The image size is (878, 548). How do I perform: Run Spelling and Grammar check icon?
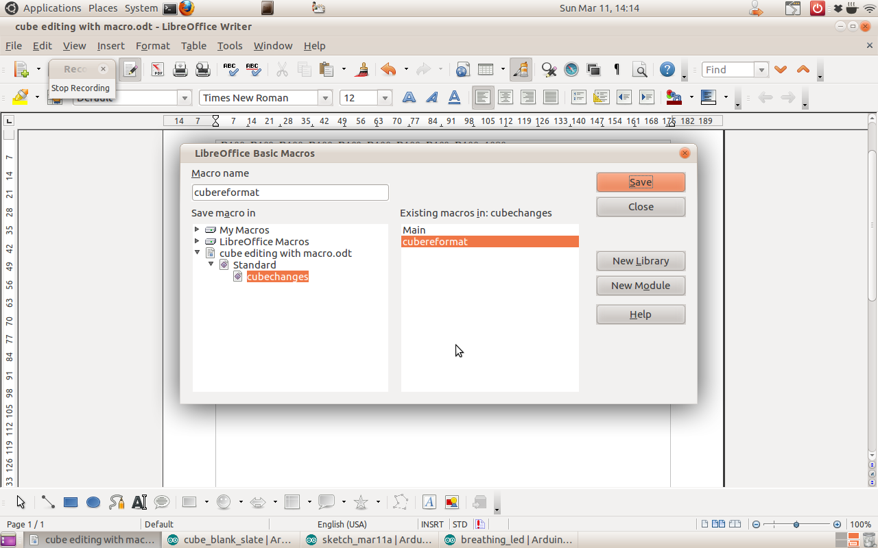point(230,69)
